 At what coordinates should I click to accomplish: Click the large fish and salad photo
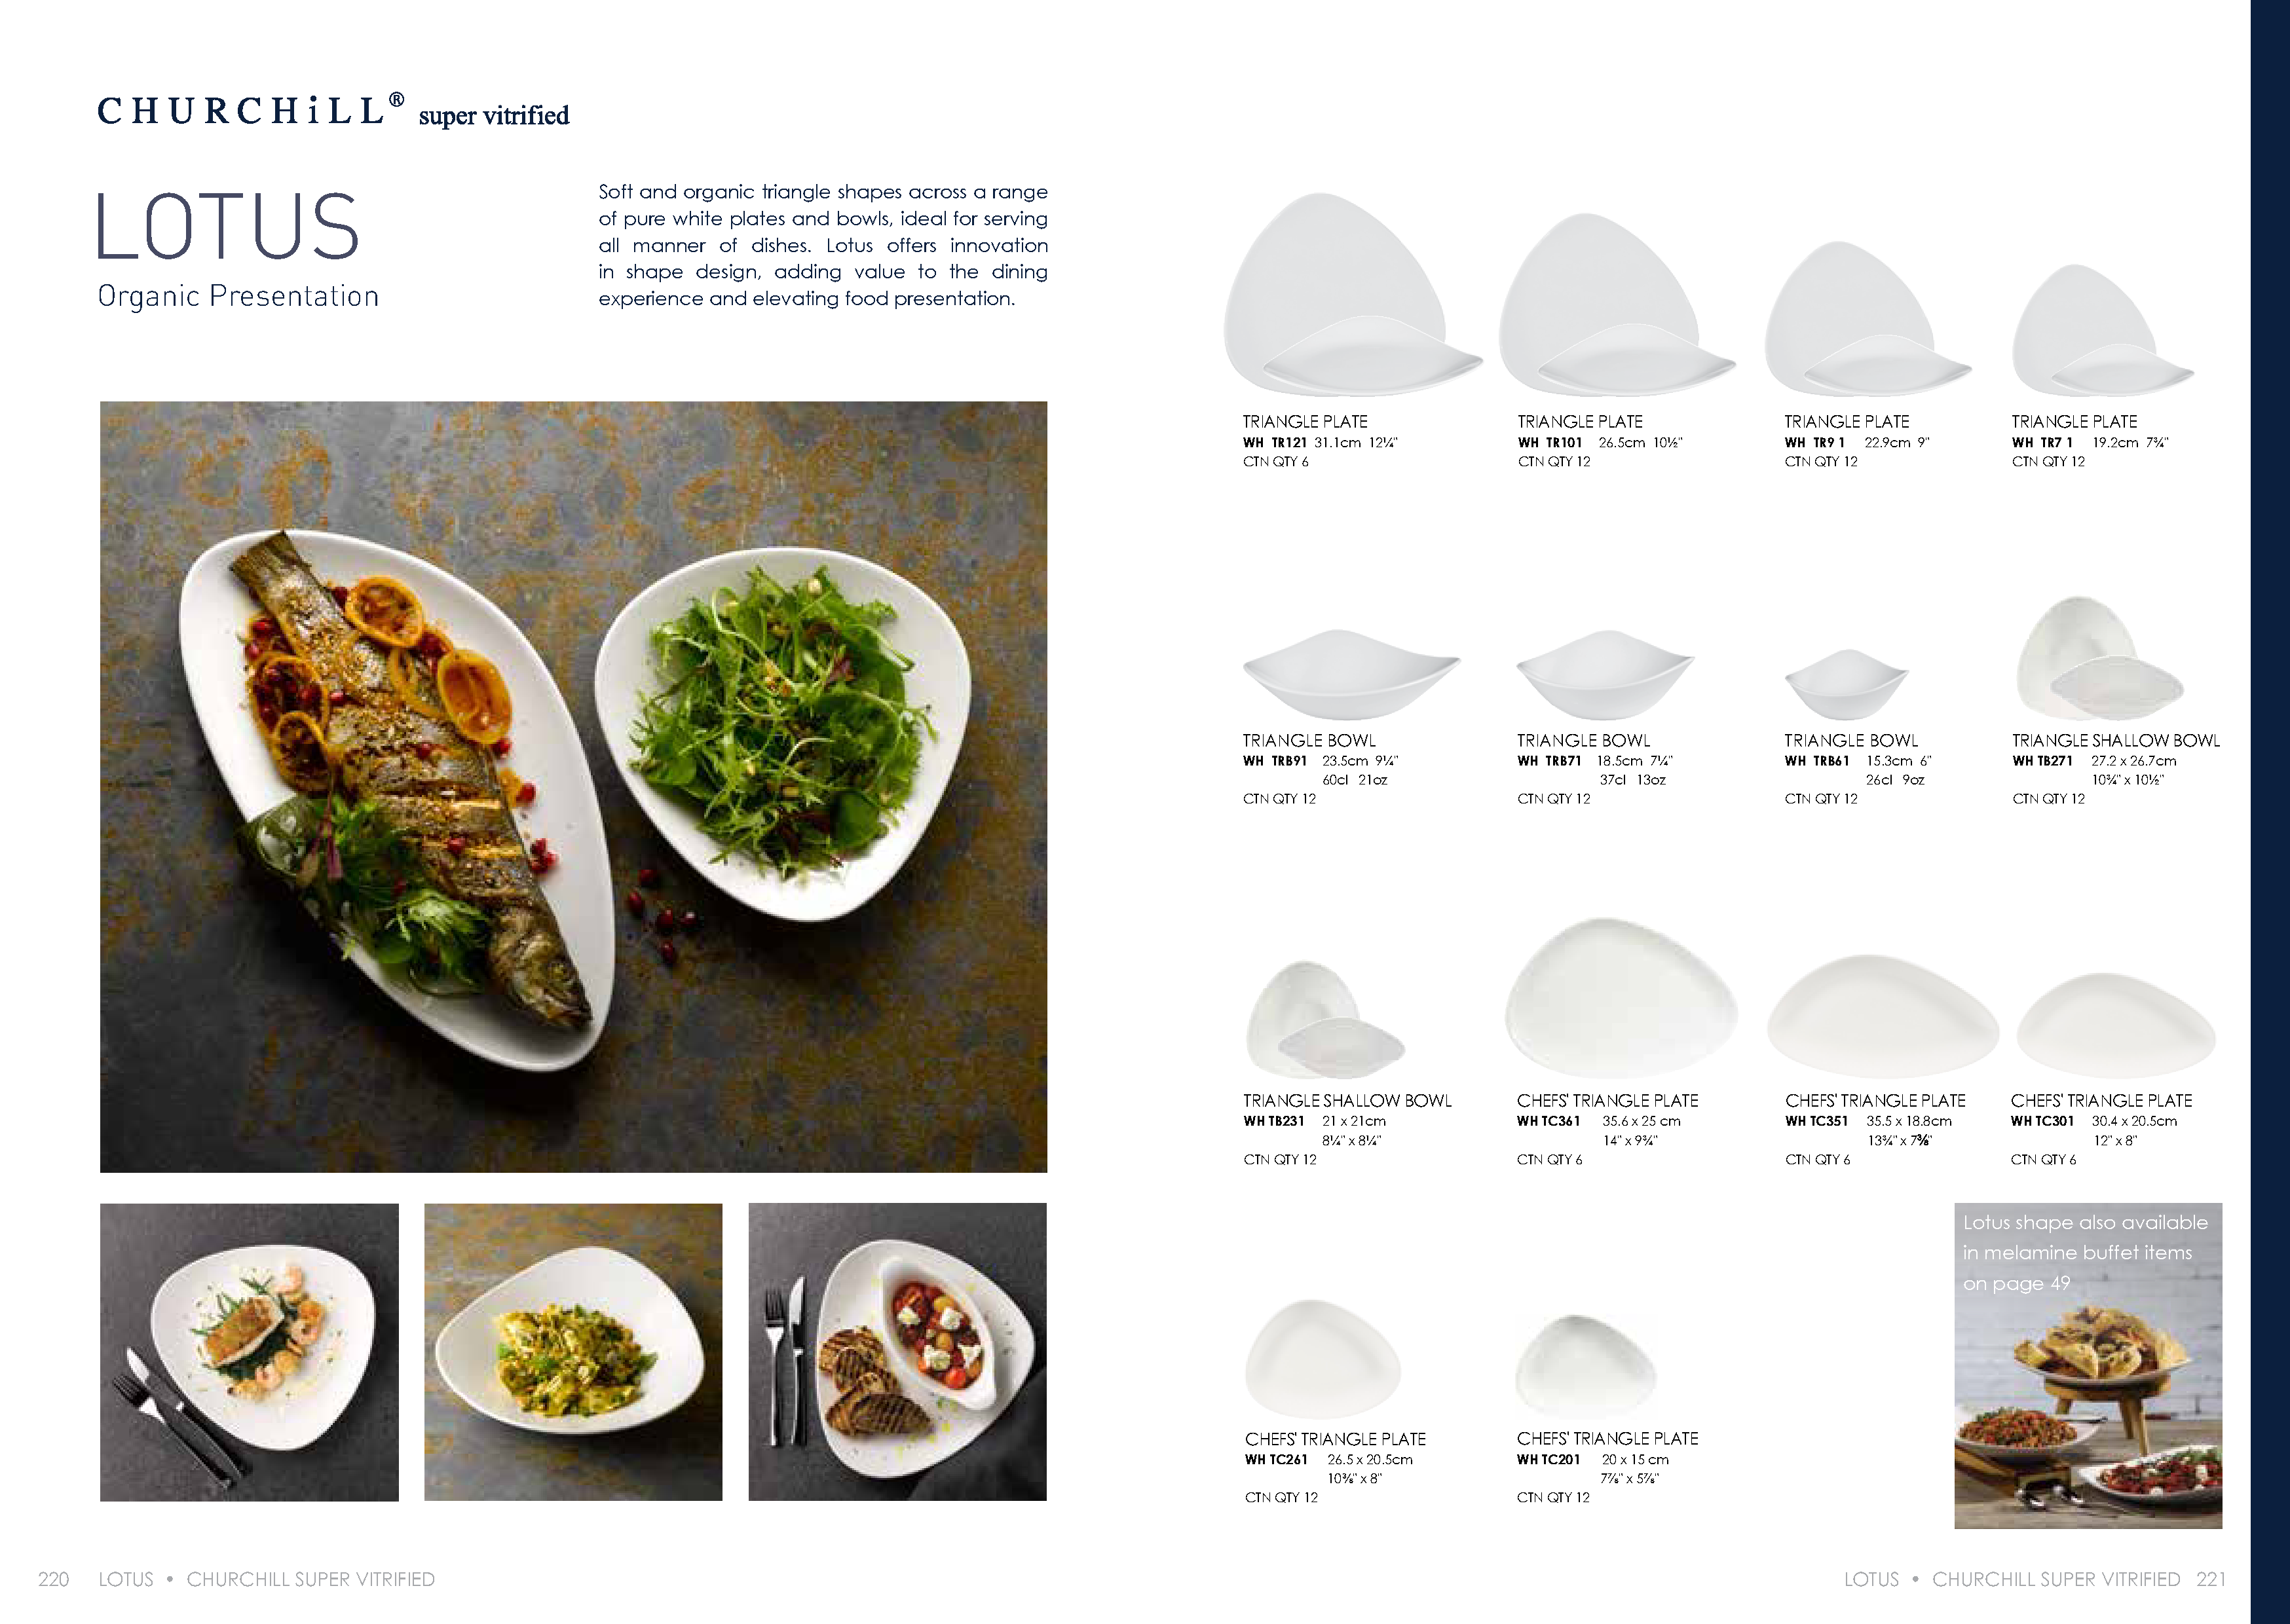coord(573,786)
